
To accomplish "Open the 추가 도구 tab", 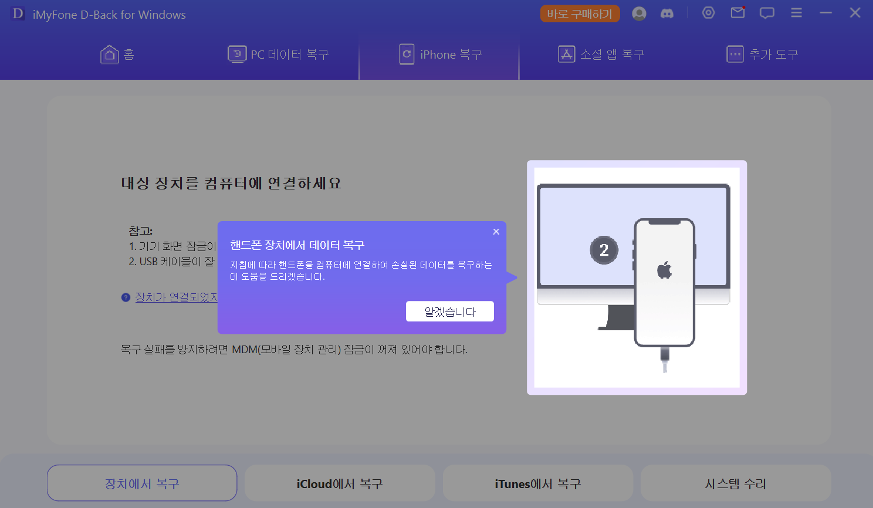I will [x=763, y=55].
